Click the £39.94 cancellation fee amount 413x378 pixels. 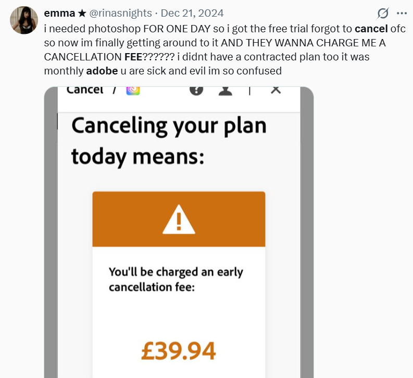(x=178, y=351)
